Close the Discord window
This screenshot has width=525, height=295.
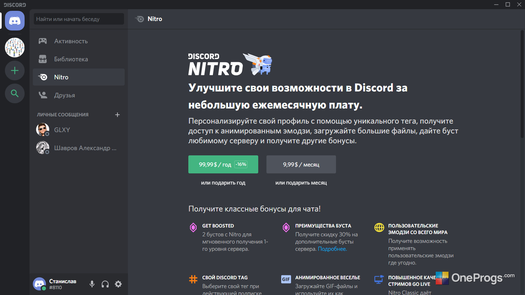point(519,4)
